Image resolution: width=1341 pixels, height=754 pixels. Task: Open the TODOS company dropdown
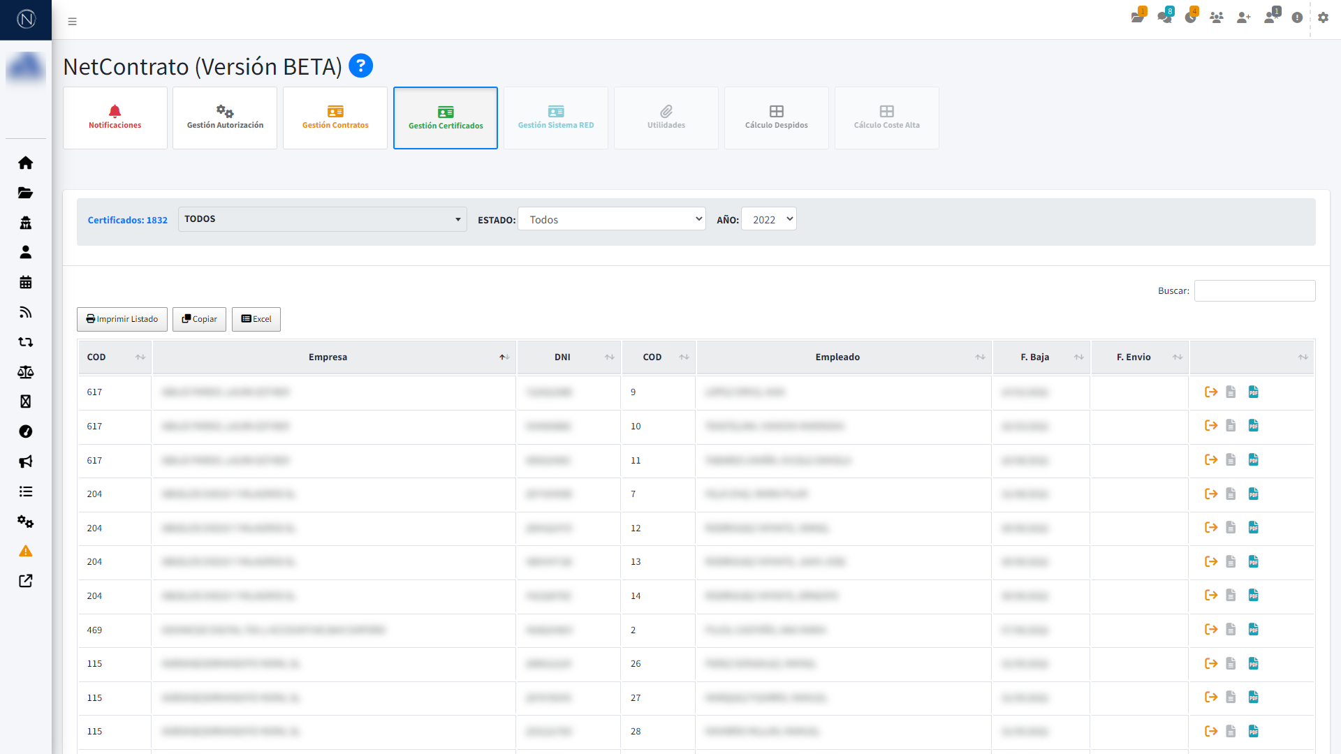tap(322, 219)
